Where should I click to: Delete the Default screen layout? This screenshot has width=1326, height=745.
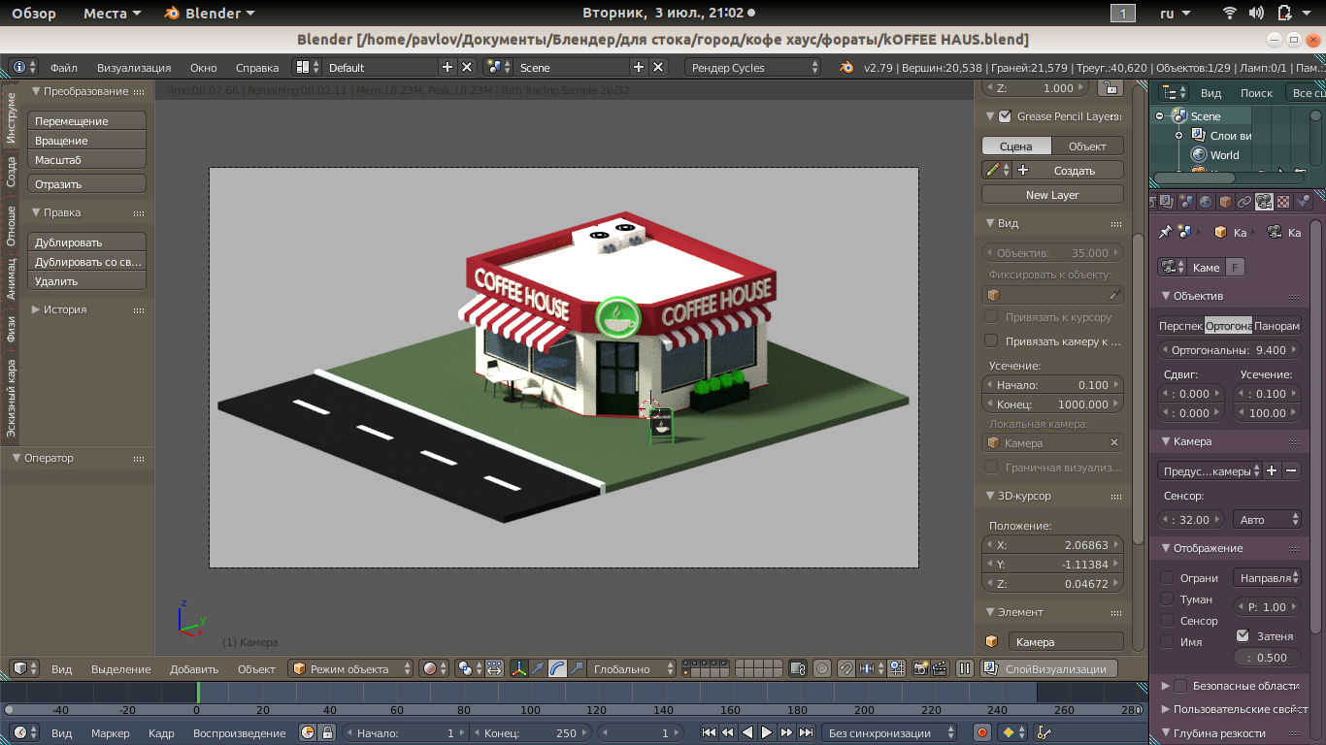click(467, 67)
